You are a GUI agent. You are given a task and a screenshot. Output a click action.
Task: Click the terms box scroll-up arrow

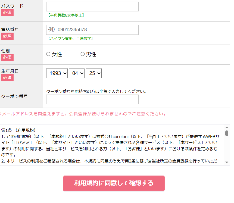coord(227,127)
